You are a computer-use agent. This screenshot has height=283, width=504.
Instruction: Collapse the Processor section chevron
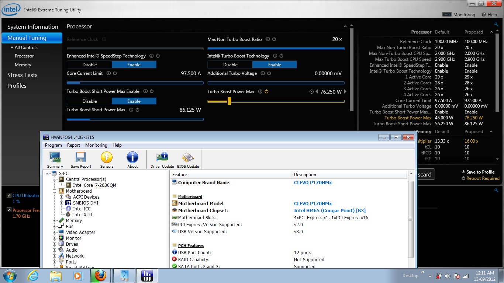[x=345, y=27]
